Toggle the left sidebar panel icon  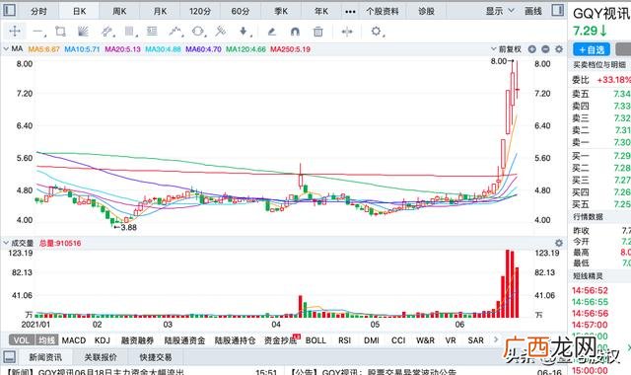click(x=9, y=10)
